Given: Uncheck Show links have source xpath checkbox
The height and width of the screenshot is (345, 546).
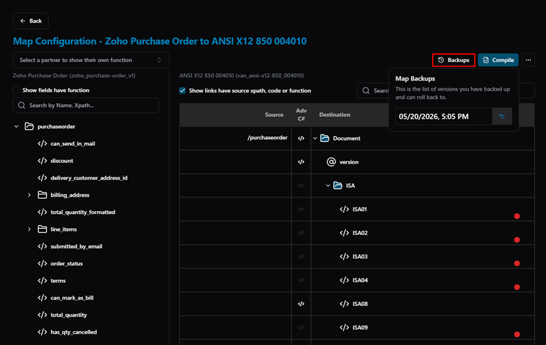Looking at the screenshot, I should point(183,90).
